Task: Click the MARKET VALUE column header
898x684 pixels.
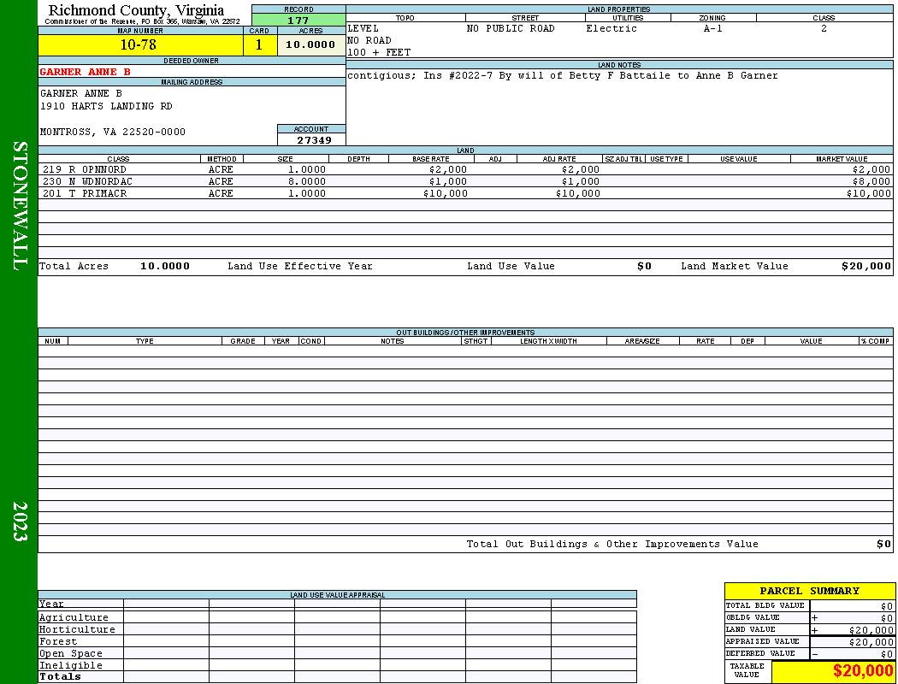Action: click(x=842, y=158)
